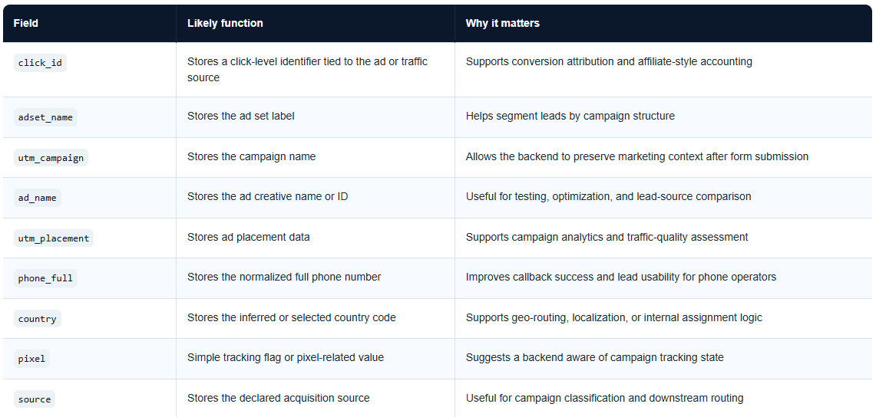Click the "Field" column header
The height and width of the screenshot is (417, 876).
point(26,23)
